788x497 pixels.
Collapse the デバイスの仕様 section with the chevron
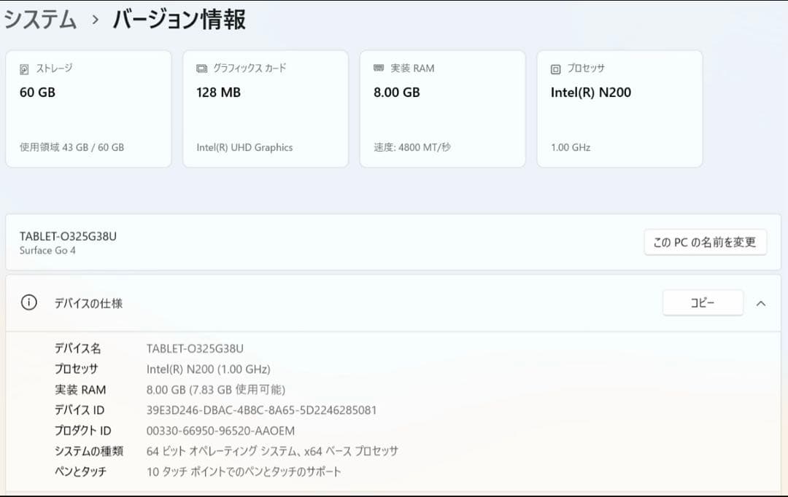[762, 303]
